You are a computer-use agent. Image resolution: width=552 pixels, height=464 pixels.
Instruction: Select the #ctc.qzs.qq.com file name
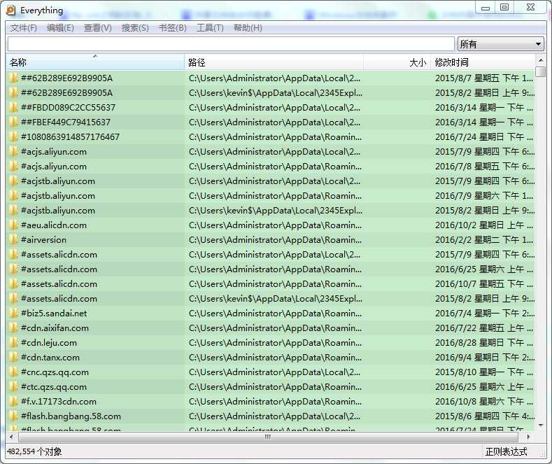point(54,387)
